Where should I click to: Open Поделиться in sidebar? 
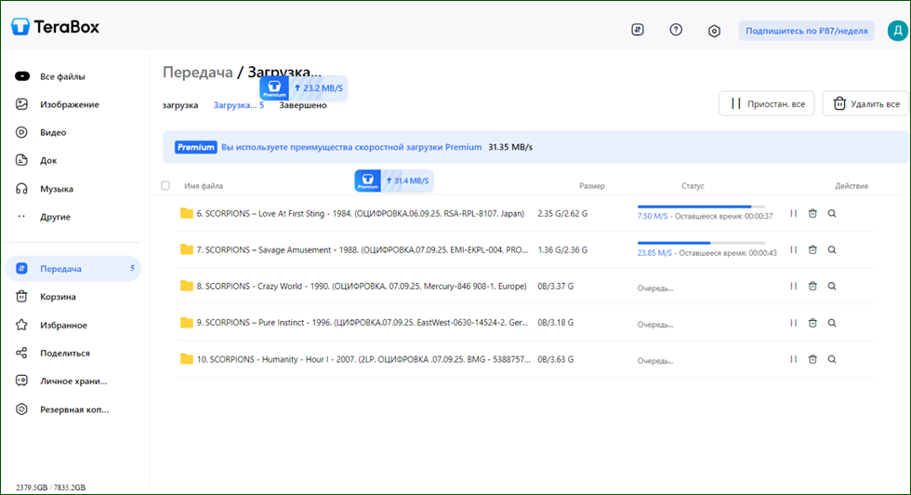(x=64, y=353)
